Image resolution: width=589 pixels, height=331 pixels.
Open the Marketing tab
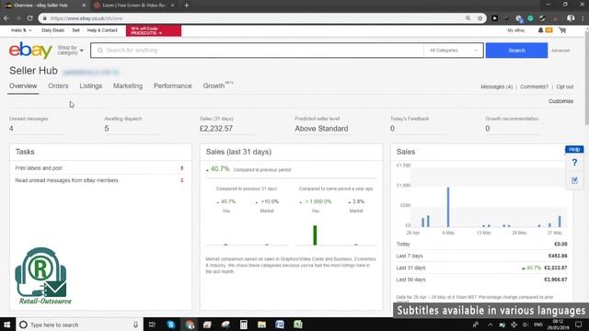128,86
